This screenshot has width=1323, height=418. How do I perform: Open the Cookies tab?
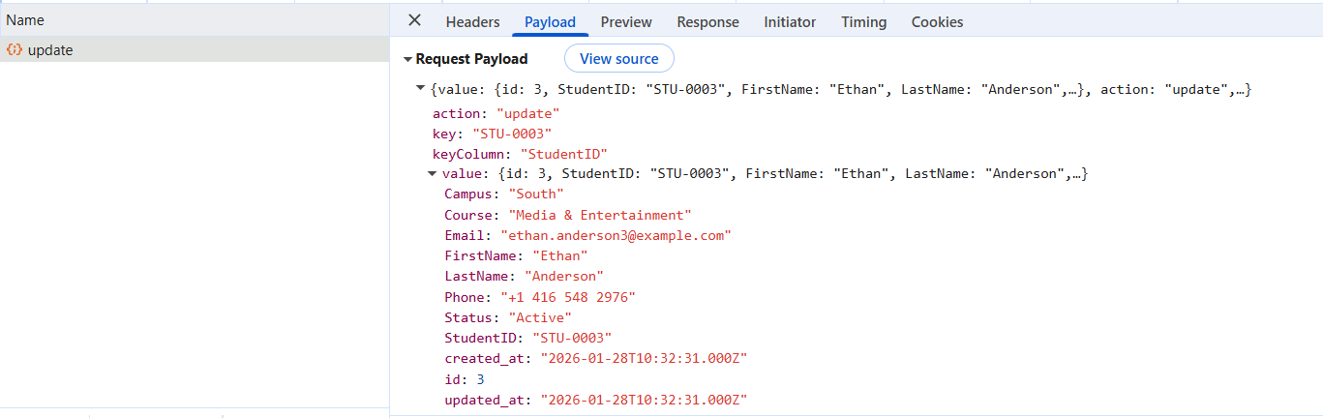[937, 21]
